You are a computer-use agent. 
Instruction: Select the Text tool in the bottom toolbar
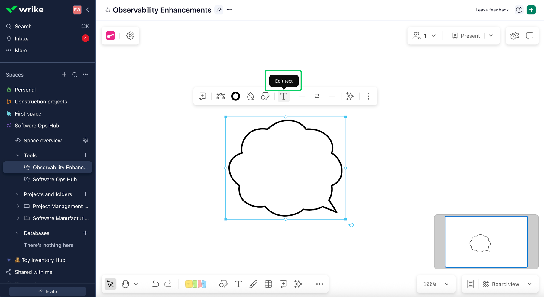(238, 284)
